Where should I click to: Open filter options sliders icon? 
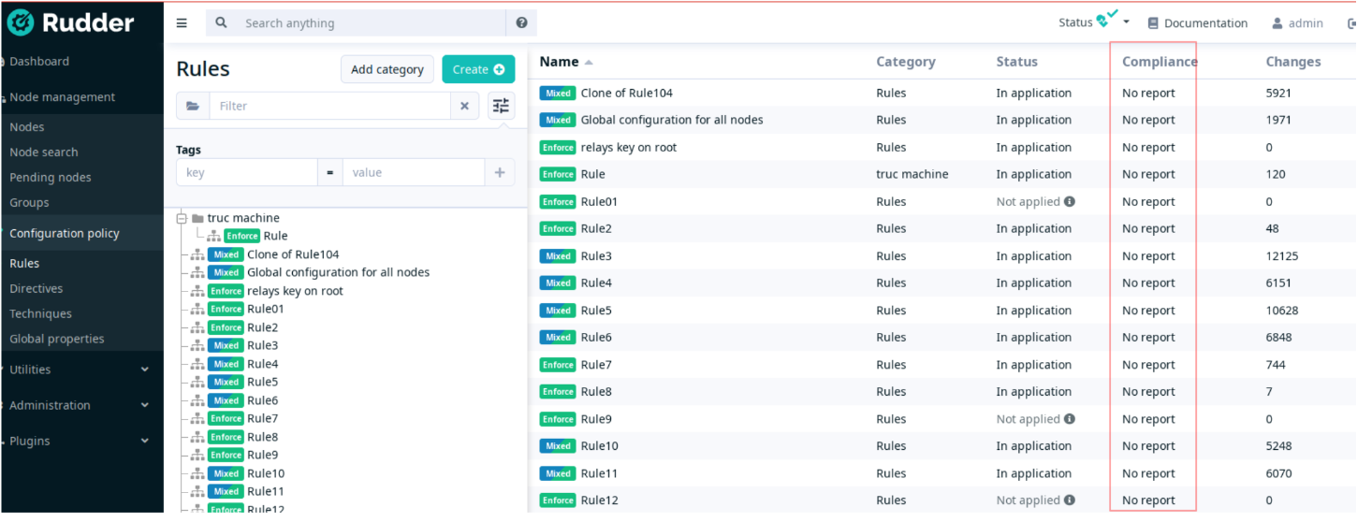502,106
